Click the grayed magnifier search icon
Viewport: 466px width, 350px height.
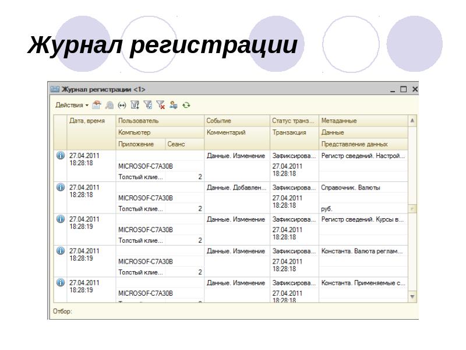coord(110,105)
